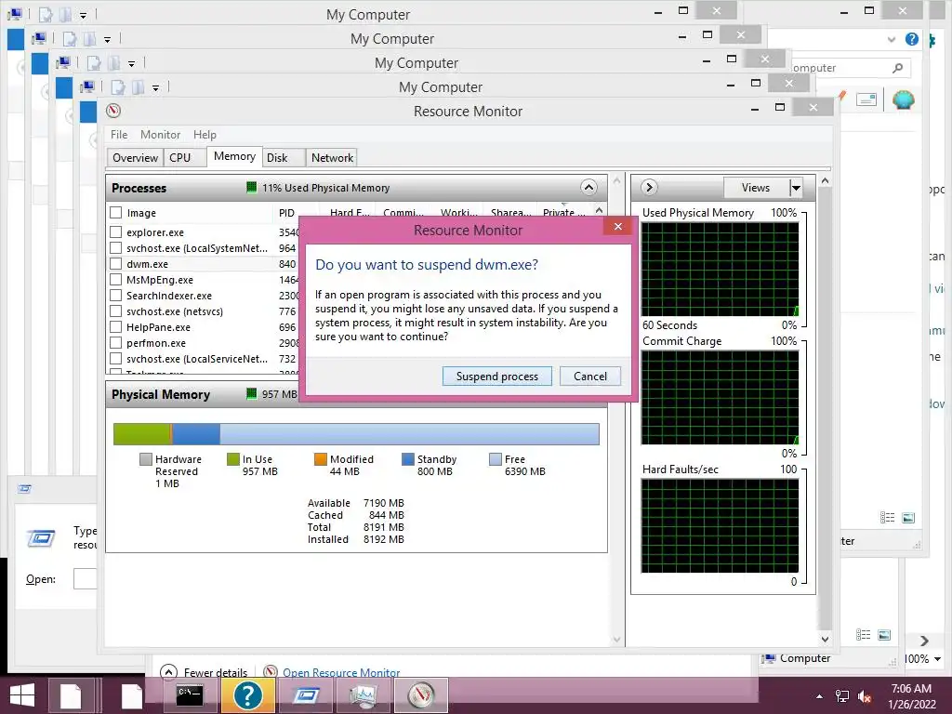The height and width of the screenshot is (714, 952).
Task: Tick the SearchIndexer.exe checkbox
Action: 115,295
